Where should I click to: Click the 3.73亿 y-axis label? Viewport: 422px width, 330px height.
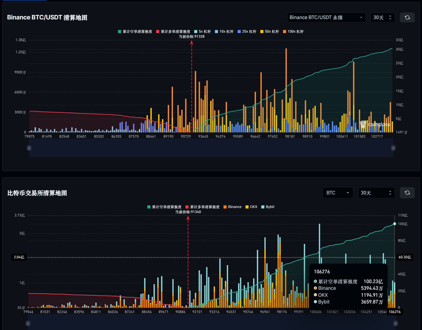[x=20, y=215]
